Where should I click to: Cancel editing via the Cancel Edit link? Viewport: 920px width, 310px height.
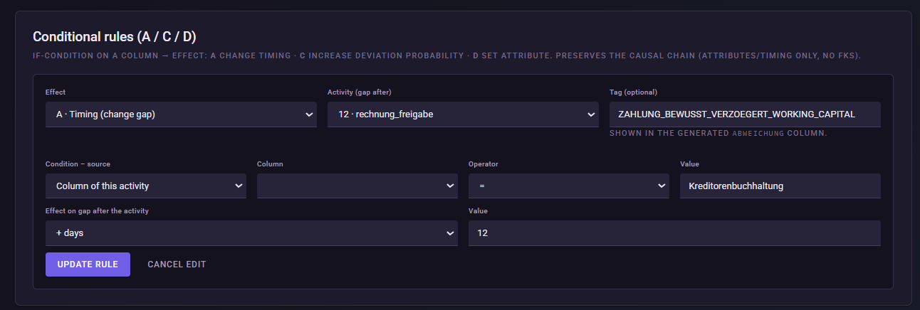[177, 264]
